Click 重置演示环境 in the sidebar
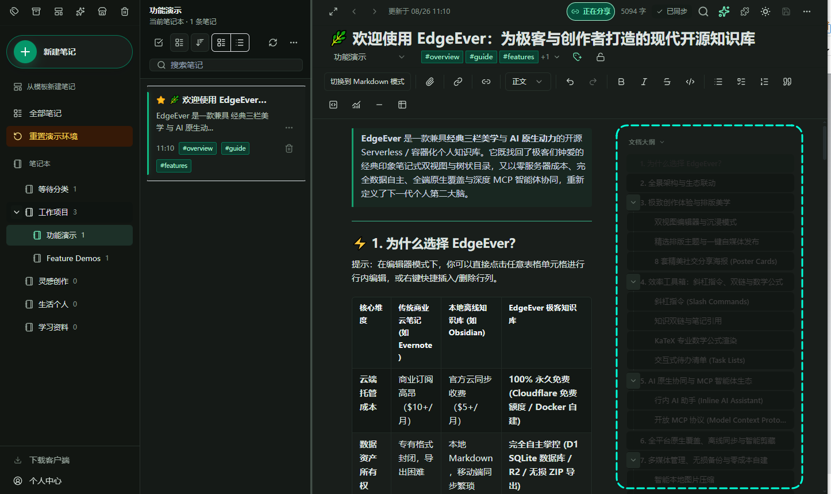 (x=70, y=136)
